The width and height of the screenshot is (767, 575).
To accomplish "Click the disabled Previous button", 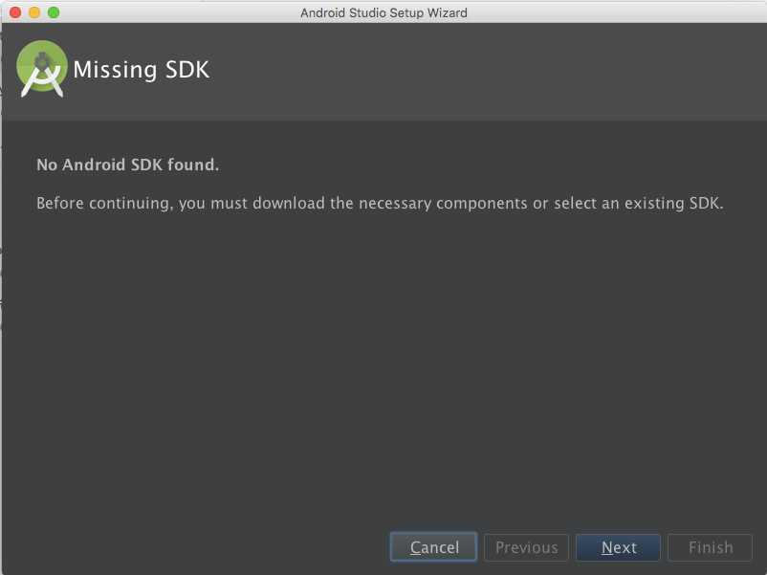I will click(526, 547).
